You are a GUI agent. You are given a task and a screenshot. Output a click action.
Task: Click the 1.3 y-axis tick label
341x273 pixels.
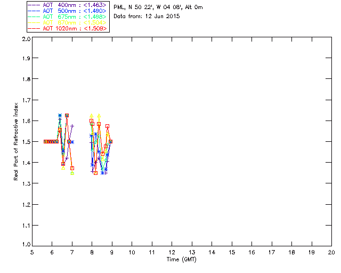pos(26,184)
